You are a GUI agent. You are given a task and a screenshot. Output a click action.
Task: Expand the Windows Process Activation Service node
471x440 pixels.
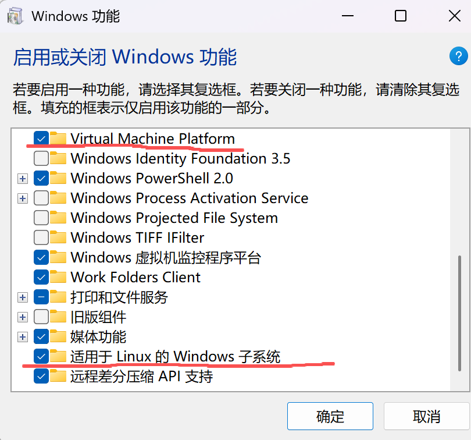click(23, 198)
